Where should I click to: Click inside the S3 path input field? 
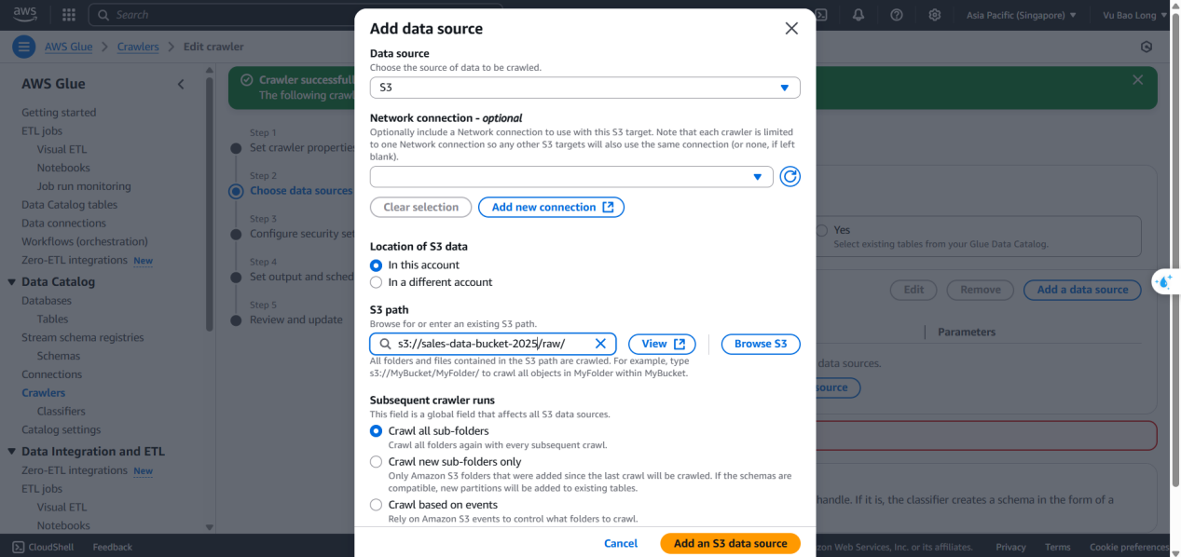tap(493, 344)
